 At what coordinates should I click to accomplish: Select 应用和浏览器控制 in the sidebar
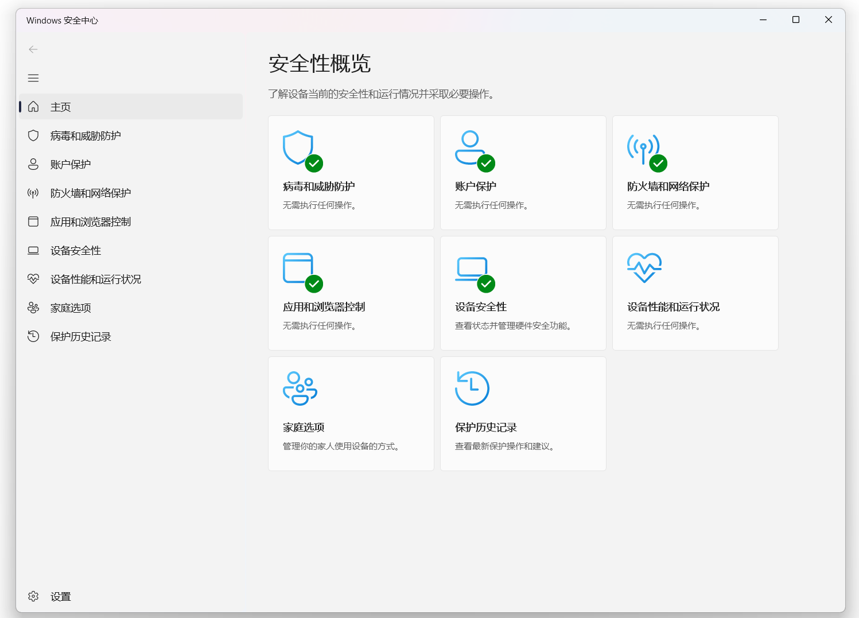point(131,221)
